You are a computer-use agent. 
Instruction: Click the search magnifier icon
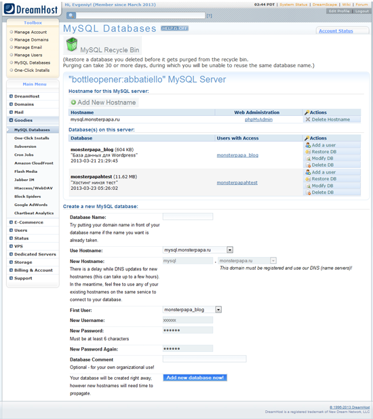pos(71,16)
